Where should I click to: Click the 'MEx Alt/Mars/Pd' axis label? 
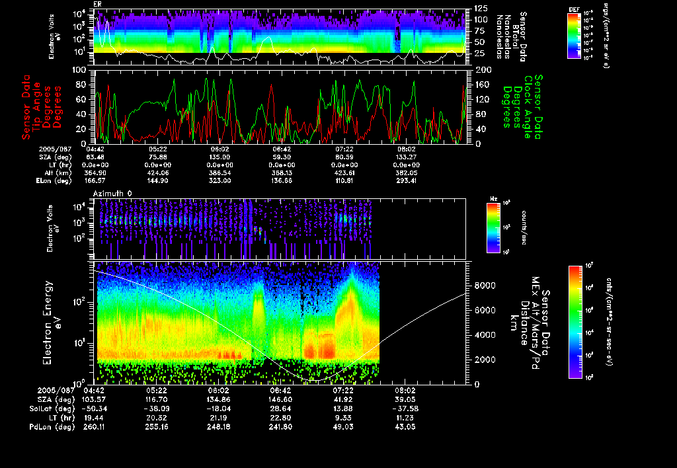point(536,323)
